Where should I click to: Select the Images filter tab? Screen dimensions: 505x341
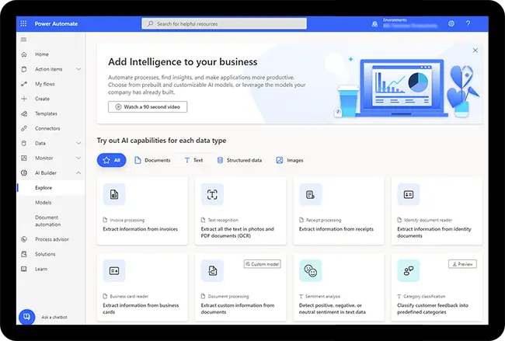pos(290,160)
